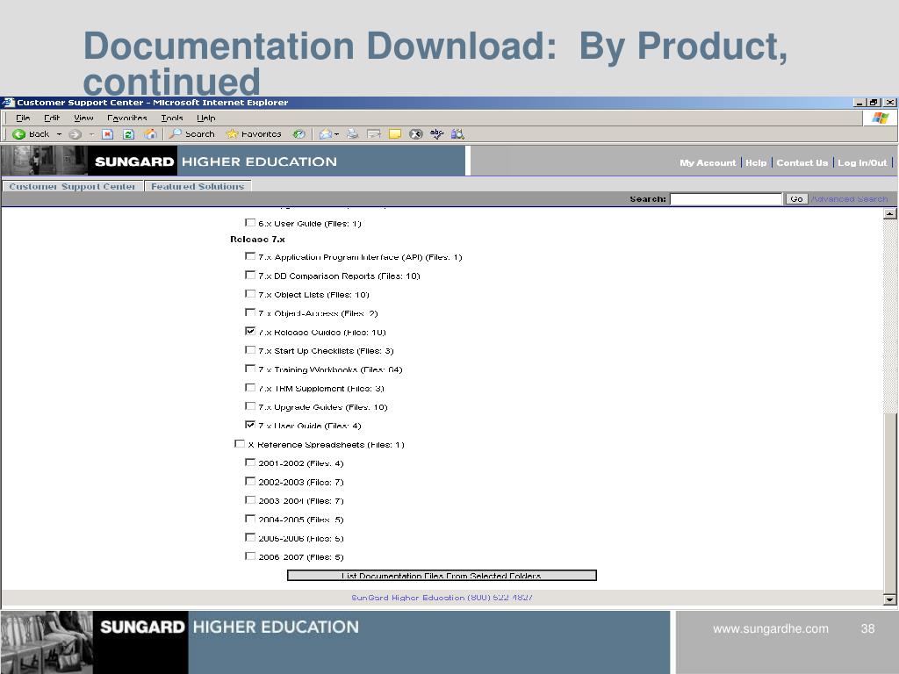
Task: Open the Tools menu
Action: pos(172,118)
